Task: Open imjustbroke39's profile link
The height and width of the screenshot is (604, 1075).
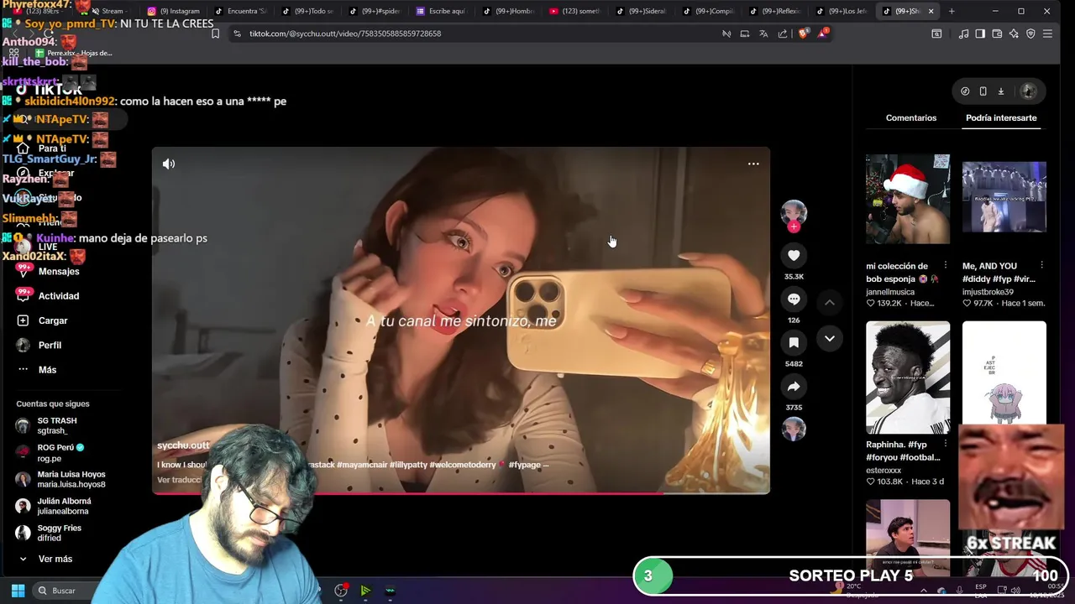Action: click(x=988, y=292)
